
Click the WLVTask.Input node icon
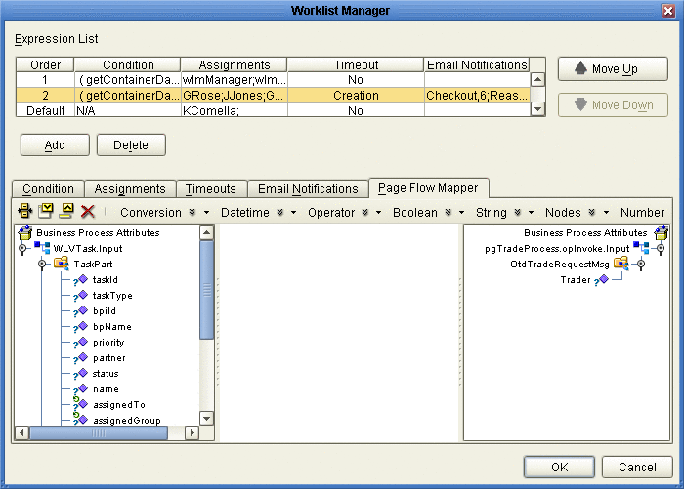tap(42, 248)
